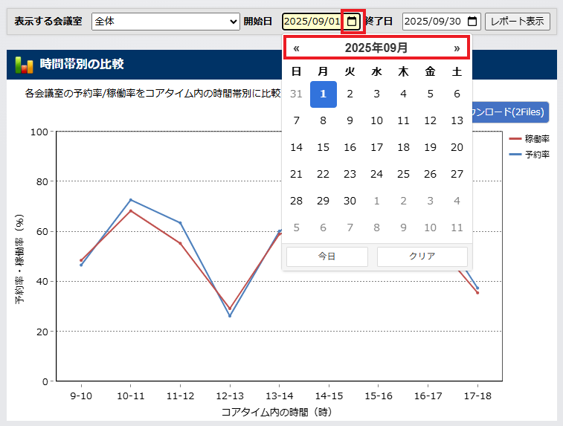Click the クリア button in calendar
563x426 pixels.
click(422, 256)
